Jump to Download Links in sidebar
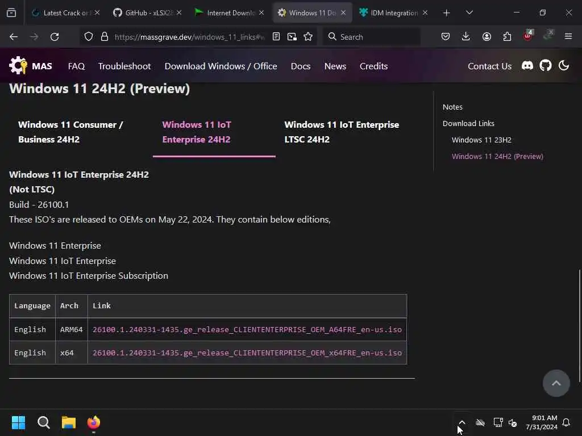This screenshot has height=436, width=582. click(468, 123)
